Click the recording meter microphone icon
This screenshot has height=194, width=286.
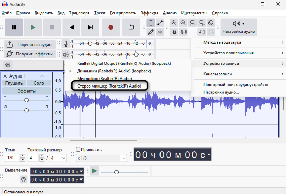click(66, 44)
